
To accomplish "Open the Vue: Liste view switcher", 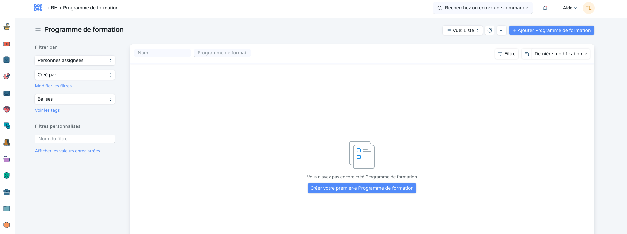I will pyautogui.click(x=462, y=30).
